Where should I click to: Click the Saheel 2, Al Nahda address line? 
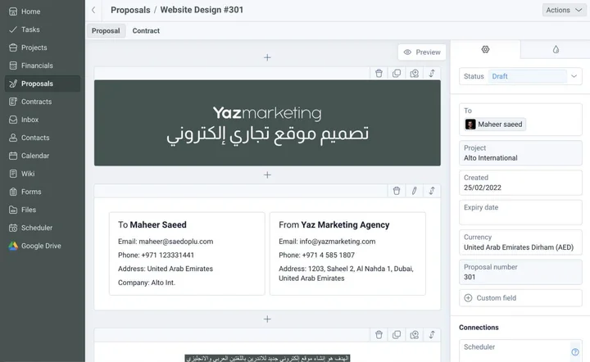point(346,274)
